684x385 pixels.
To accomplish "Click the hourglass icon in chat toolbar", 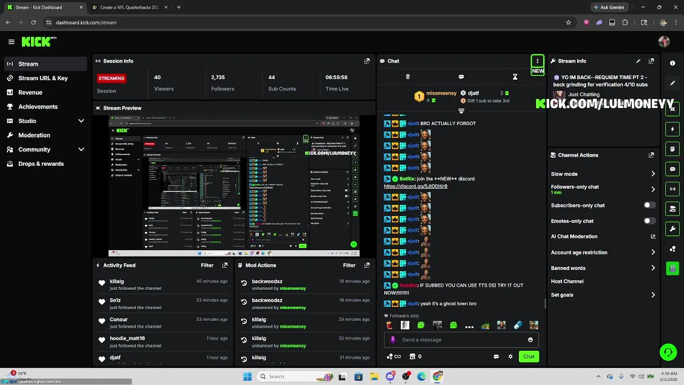I will pos(515,77).
